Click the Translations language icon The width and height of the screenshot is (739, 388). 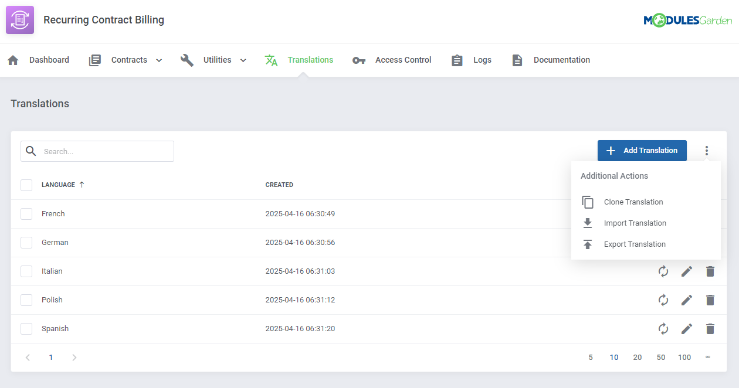click(271, 60)
